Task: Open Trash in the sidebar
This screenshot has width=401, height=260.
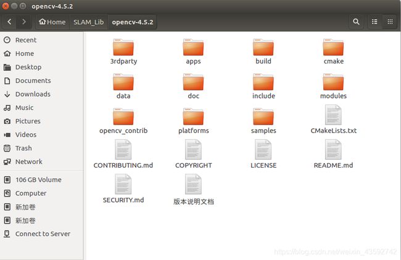Action: click(x=41, y=148)
